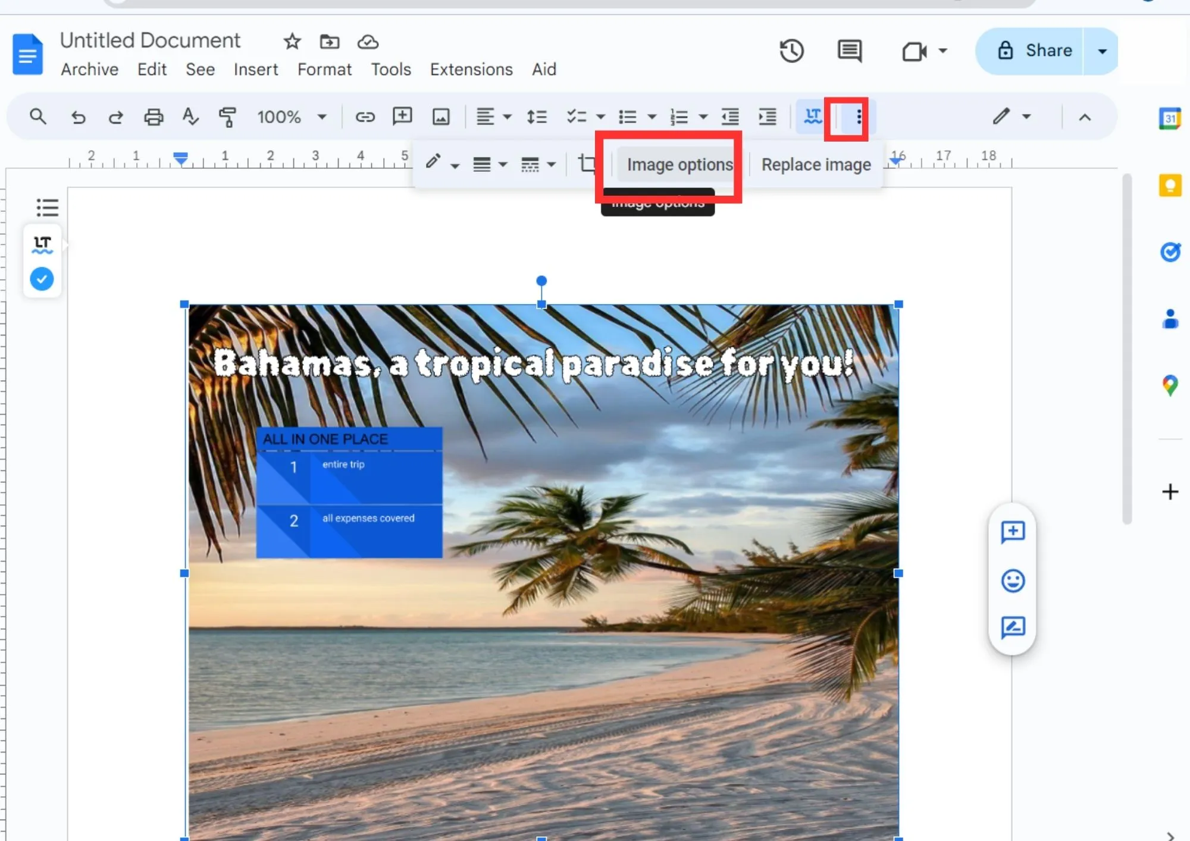Select the spell check icon
1190x841 pixels.
click(191, 117)
